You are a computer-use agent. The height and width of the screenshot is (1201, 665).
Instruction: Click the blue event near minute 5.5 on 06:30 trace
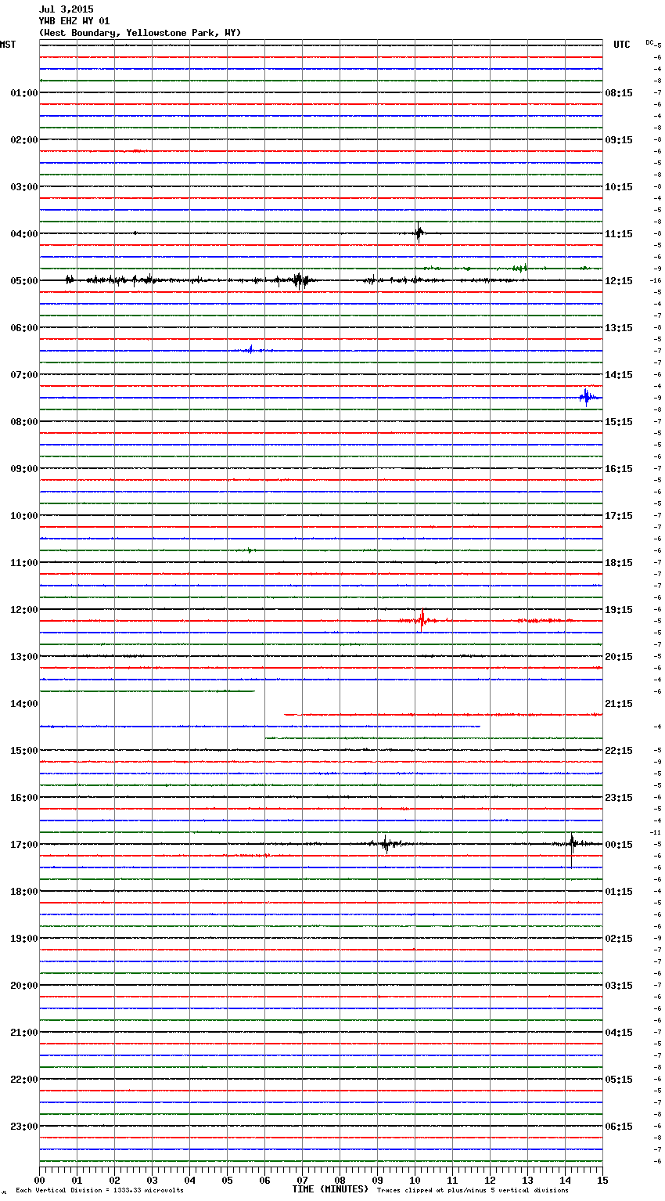click(250, 349)
